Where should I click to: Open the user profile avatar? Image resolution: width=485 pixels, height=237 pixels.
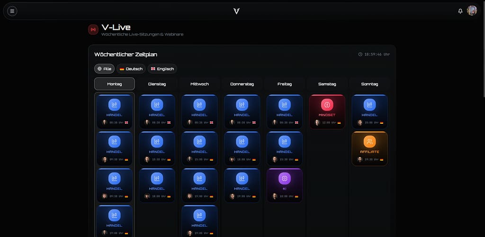[x=472, y=11]
